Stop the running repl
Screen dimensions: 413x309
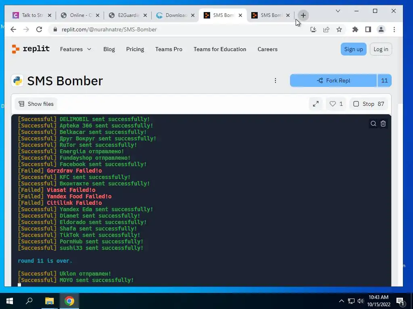point(368,104)
